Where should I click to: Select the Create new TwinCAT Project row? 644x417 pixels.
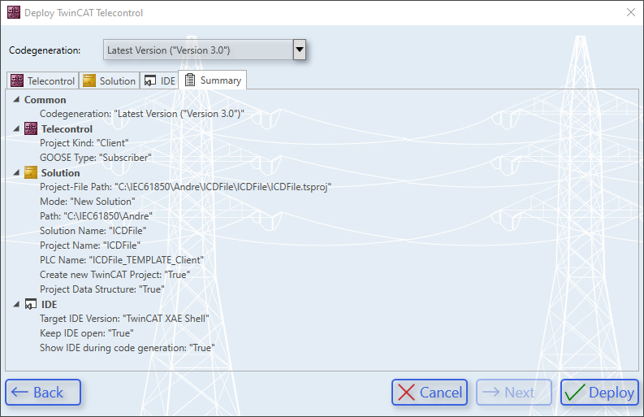(115, 275)
